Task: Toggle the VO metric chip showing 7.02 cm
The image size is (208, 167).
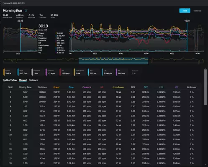Action: (x=121, y=72)
